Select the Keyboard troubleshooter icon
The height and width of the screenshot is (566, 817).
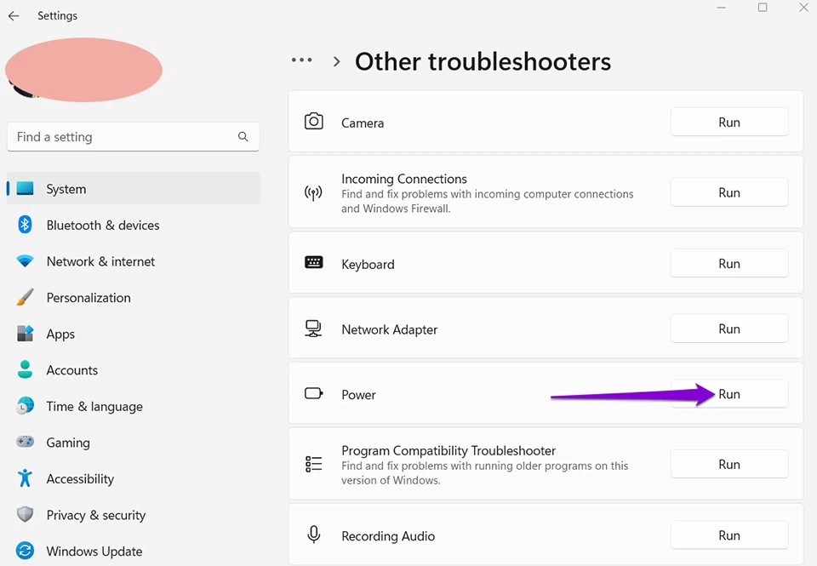click(x=314, y=264)
